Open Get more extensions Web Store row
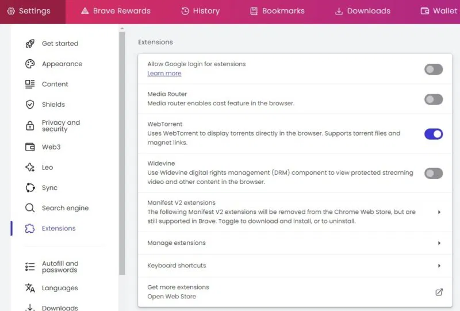This screenshot has height=311, width=460. (x=295, y=291)
